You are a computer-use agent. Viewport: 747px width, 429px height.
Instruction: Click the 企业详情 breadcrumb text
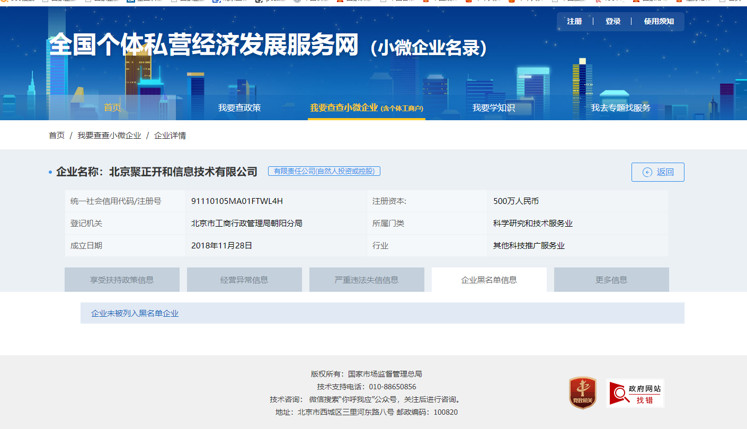[170, 136]
